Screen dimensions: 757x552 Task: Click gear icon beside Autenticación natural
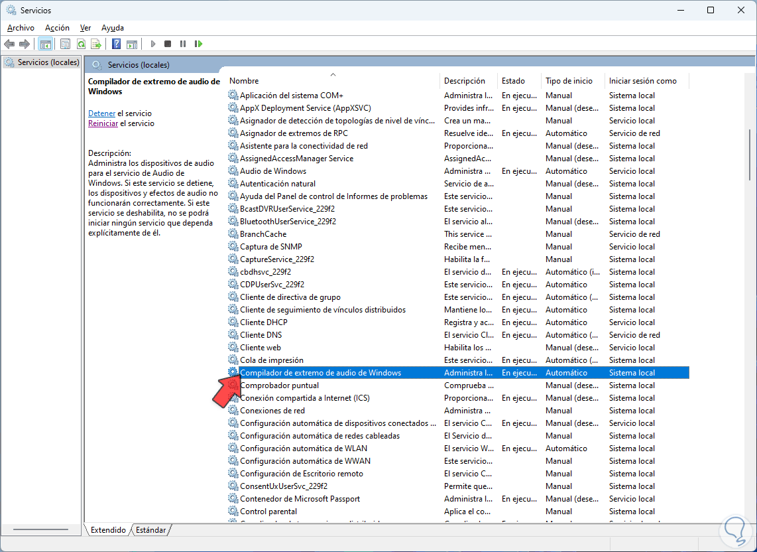click(233, 184)
